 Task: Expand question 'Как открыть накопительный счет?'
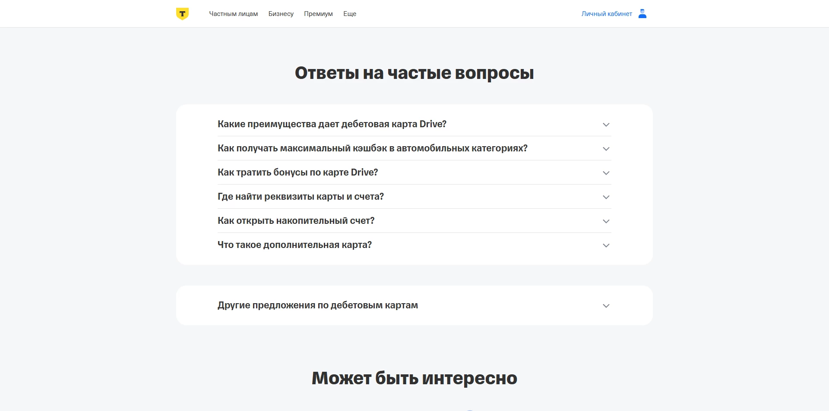tap(296, 220)
